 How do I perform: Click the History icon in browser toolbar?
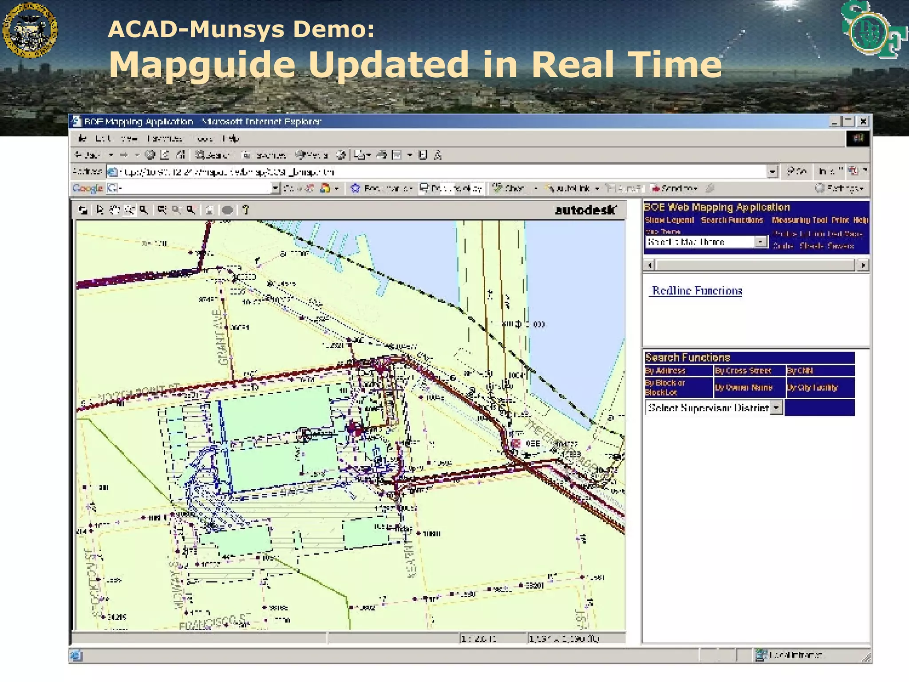341,155
